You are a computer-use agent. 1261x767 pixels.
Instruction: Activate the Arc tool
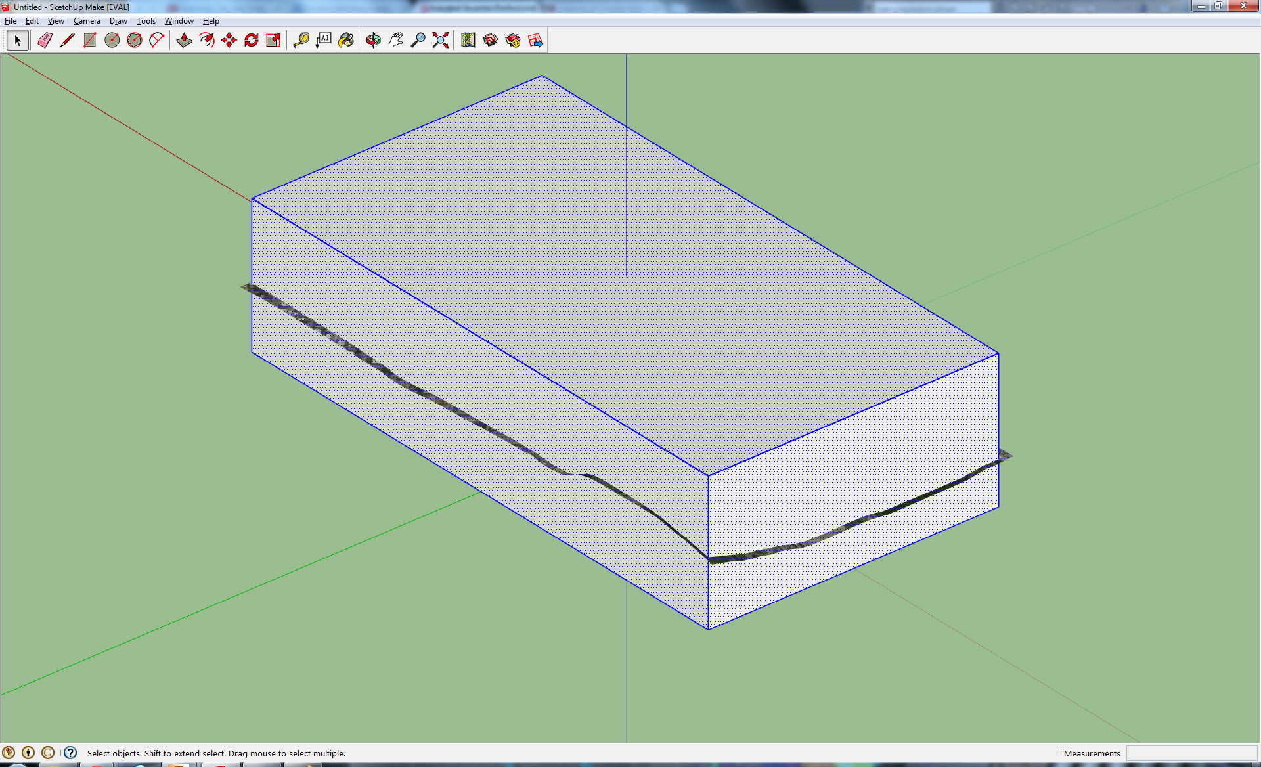click(156, 41)
